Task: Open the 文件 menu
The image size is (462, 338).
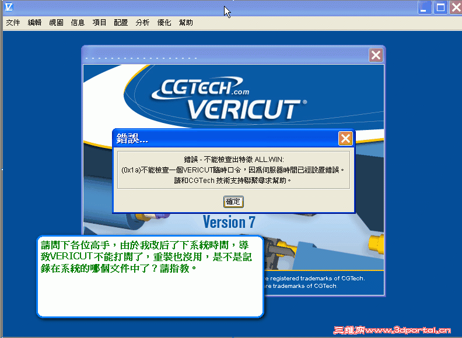Action: coord(13,23)
